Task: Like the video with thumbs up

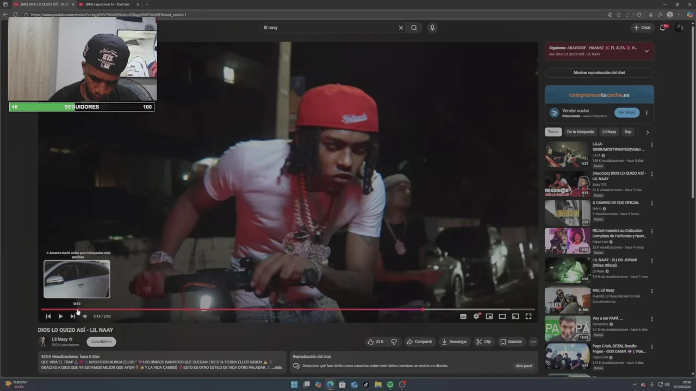Action: pos(376,342)
